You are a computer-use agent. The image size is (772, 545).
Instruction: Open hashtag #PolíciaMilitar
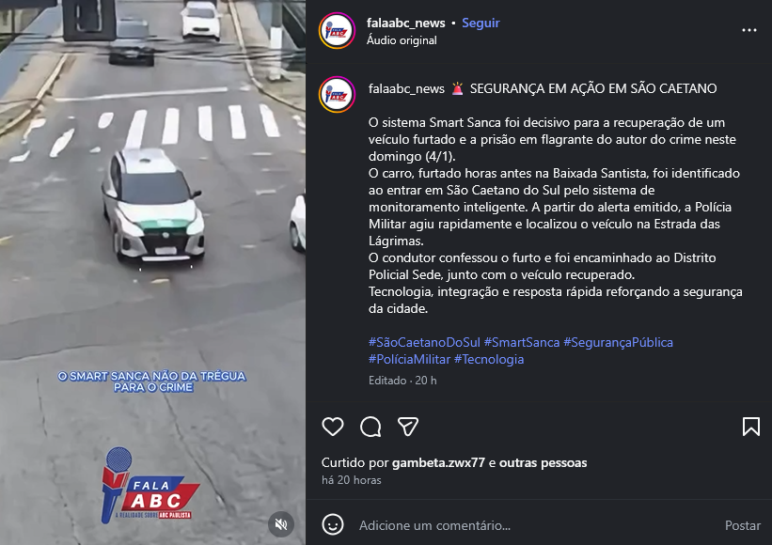click(410, 360)
